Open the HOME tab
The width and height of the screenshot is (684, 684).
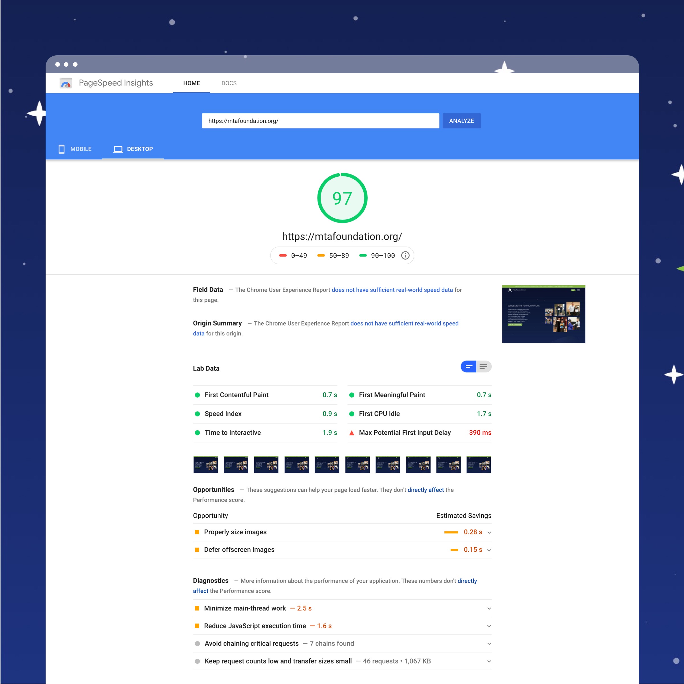[192, 83]
